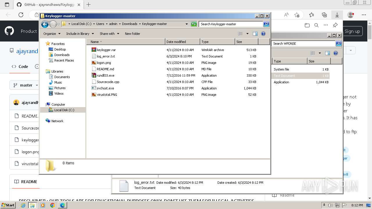This screenshot has height=209, width=372.
Task: Click the Help icon in WPDNSE window toolbar
Action: [336, 53]
